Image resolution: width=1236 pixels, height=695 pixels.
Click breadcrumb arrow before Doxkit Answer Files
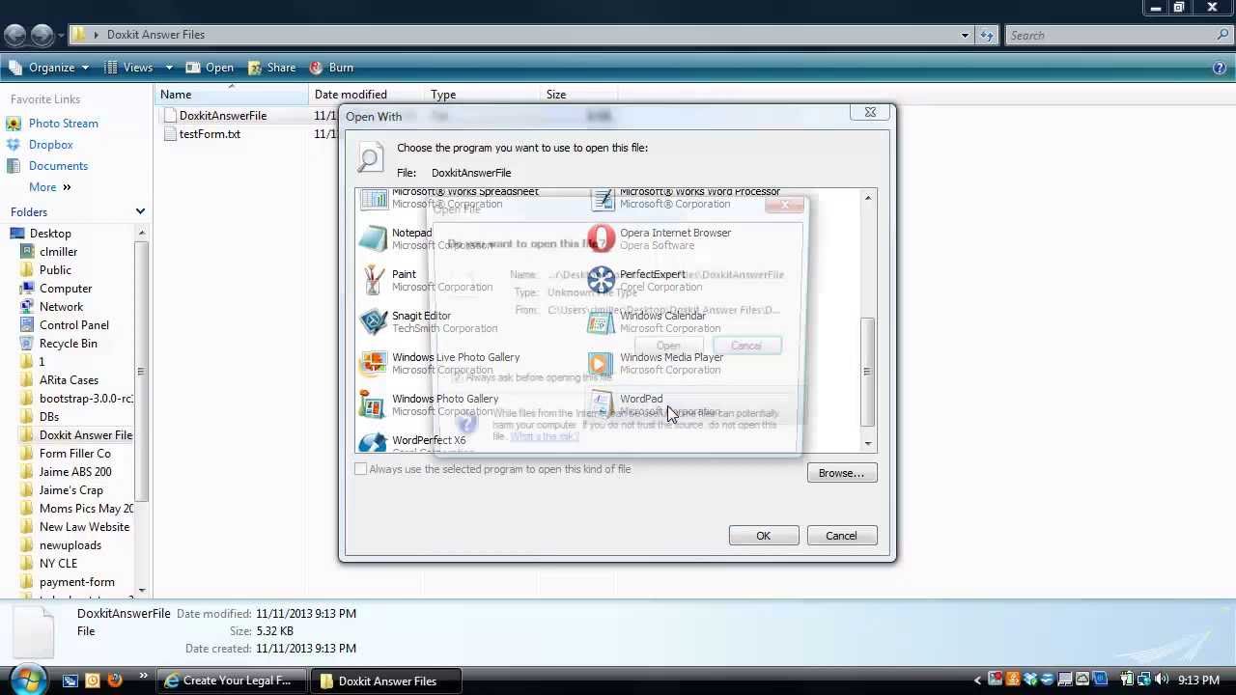point(96,35)
